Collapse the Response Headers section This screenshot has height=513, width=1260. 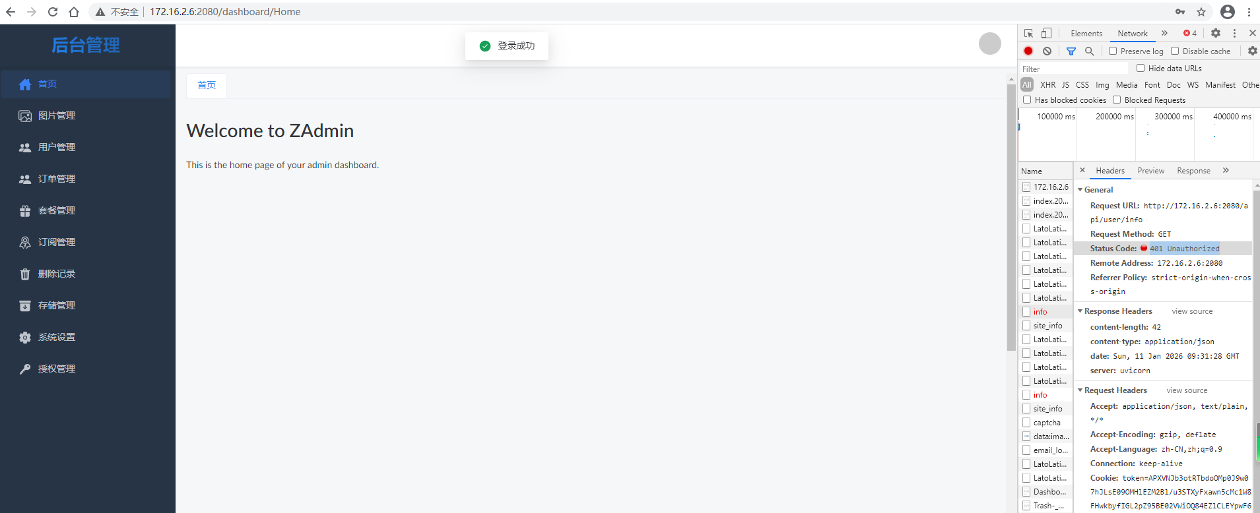pos(1080,311)
